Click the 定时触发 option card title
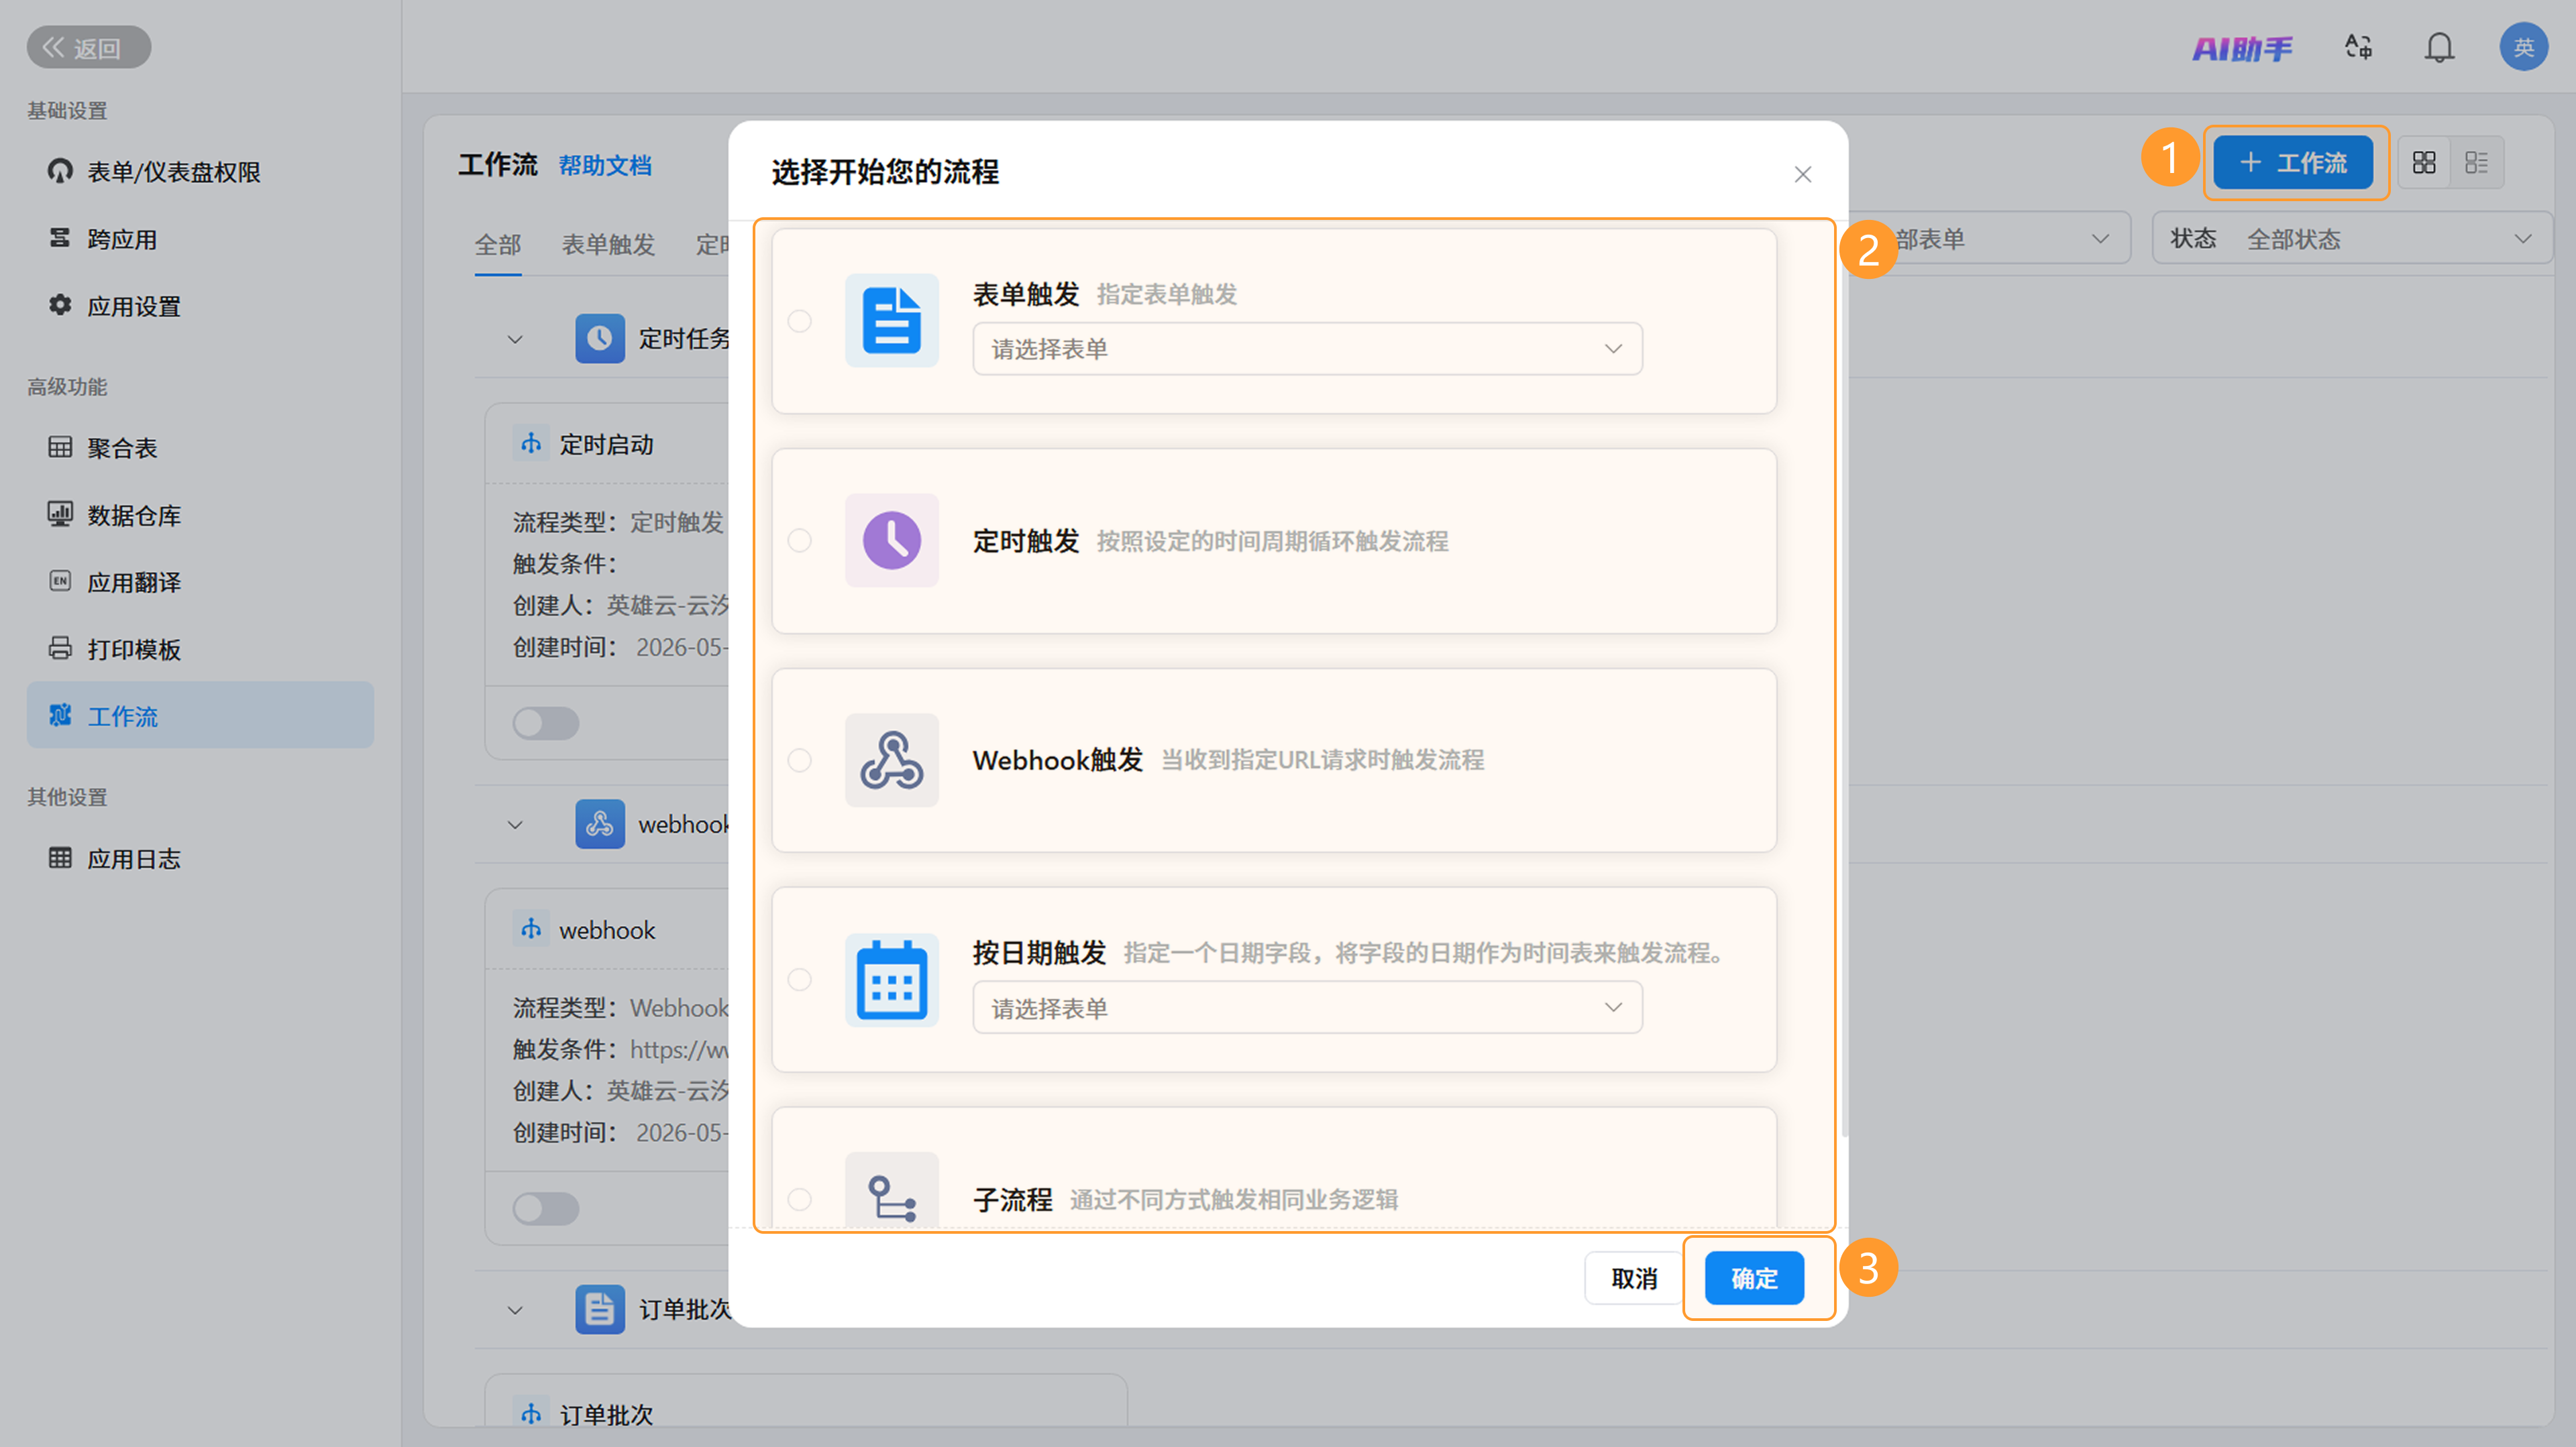This screenshot has height=1447, width=2576. coord(1026,540)
